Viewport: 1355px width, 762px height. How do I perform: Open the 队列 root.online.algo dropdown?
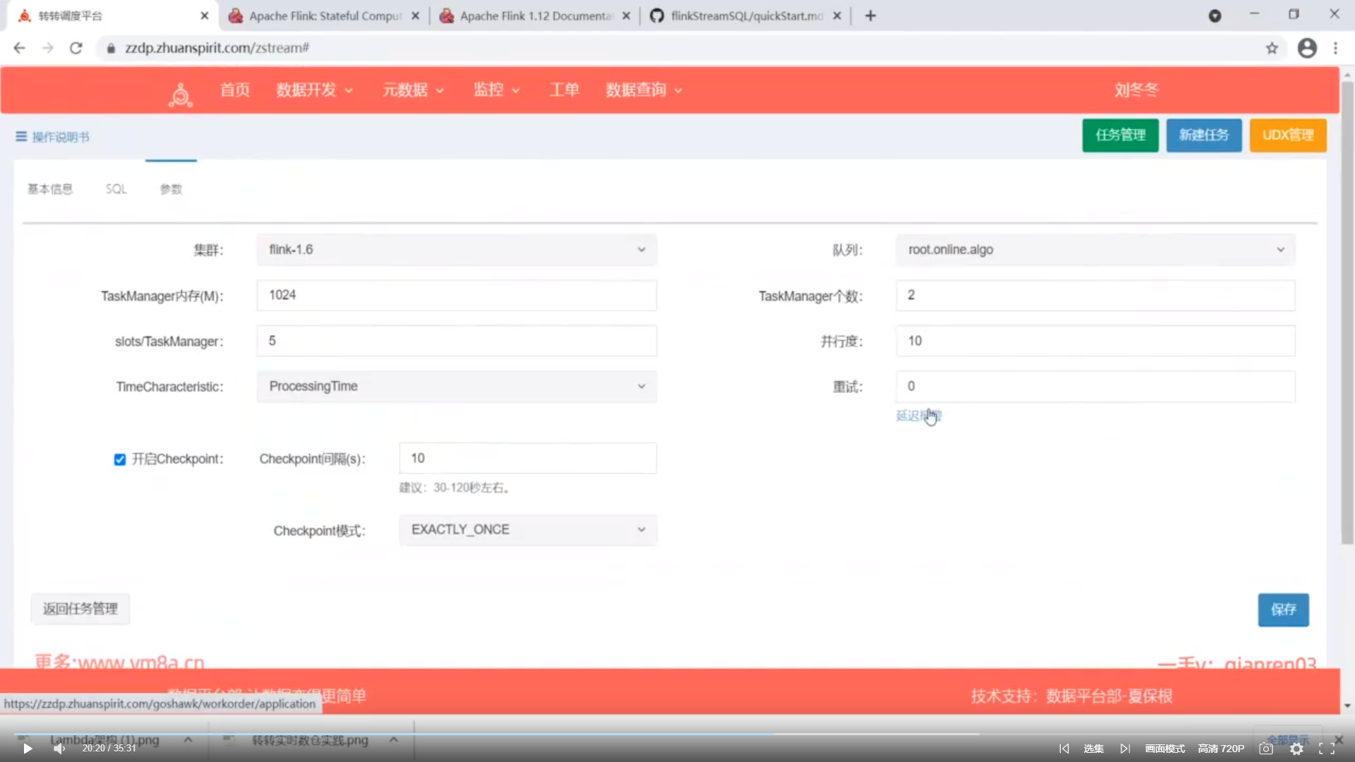(1095, 250)
